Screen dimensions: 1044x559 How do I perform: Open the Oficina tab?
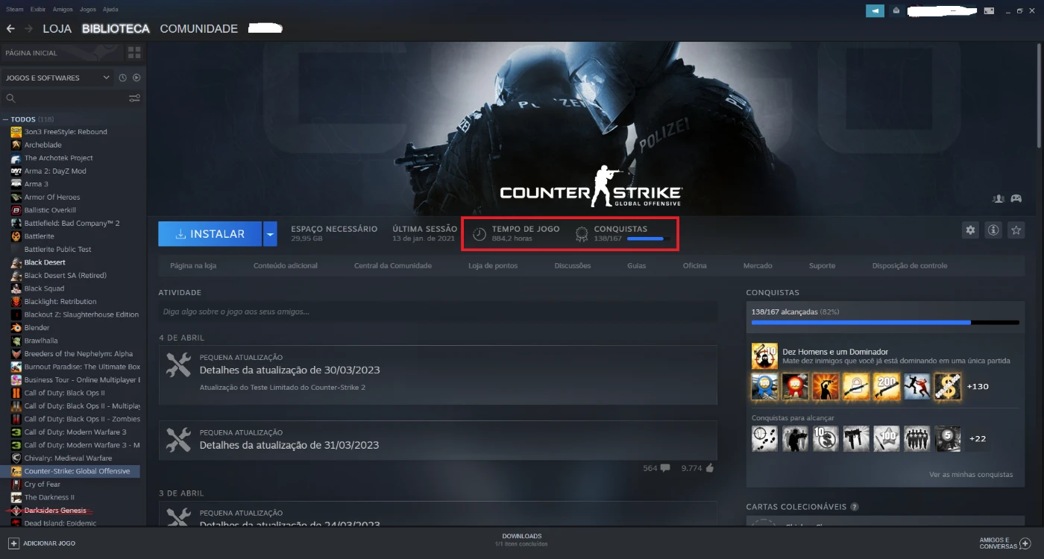click(695, 265)
